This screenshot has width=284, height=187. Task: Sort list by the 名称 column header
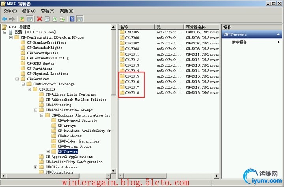click(136, 27)
